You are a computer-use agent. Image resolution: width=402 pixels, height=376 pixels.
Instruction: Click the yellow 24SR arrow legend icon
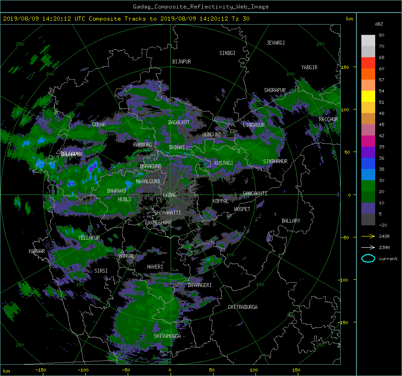368,236
